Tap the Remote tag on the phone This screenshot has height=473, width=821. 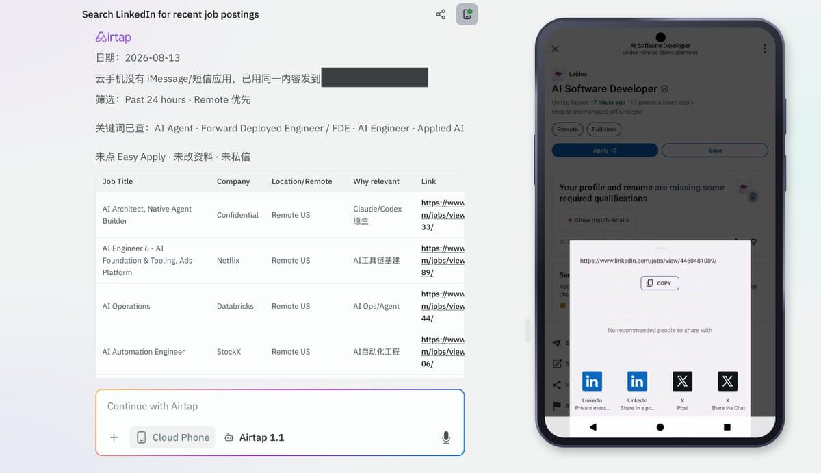[x=567, y=129]
